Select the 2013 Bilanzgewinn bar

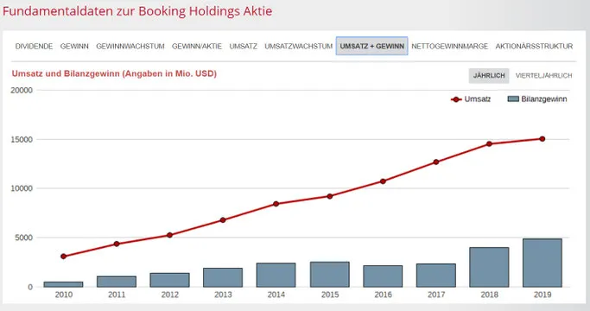click(x=223, y=277)
